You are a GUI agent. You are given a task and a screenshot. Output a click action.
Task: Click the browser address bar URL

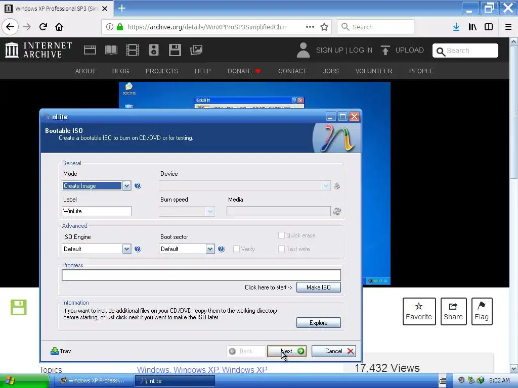pyautogui.click(x=207, y=27)
